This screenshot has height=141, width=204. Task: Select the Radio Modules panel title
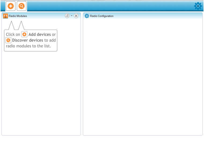[x=18, y=16]
